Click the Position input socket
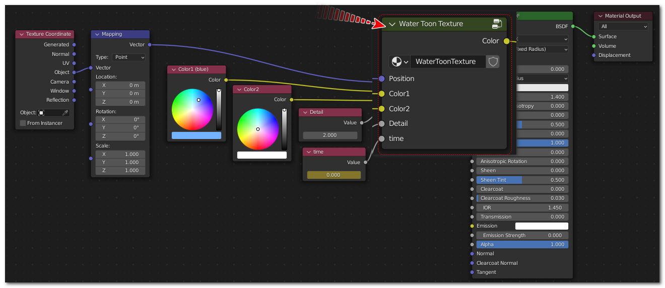Viewport: 665px width, 288px height. click(x=381, y=79)
